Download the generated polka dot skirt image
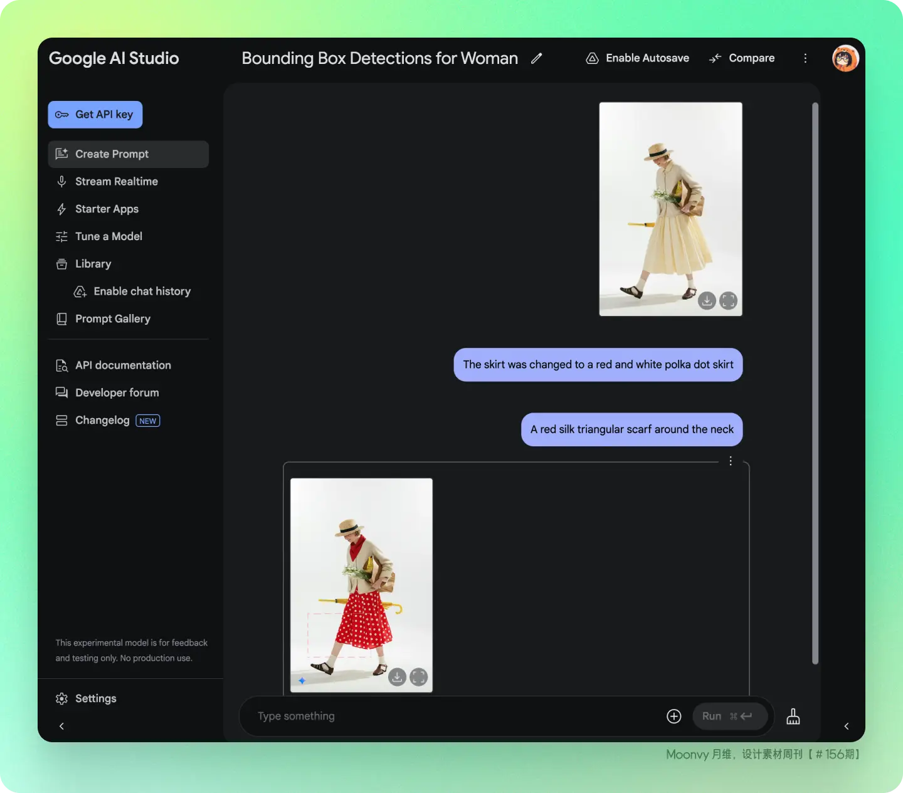This screenshot has height=793, width=903. coord(397,677)
